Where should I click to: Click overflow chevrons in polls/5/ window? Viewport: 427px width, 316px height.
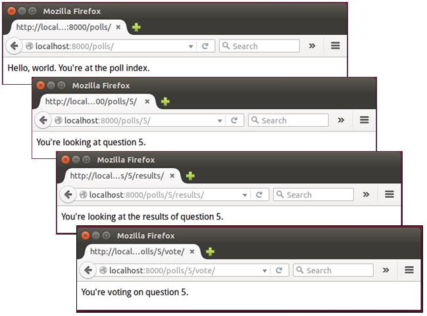(341, 120)
